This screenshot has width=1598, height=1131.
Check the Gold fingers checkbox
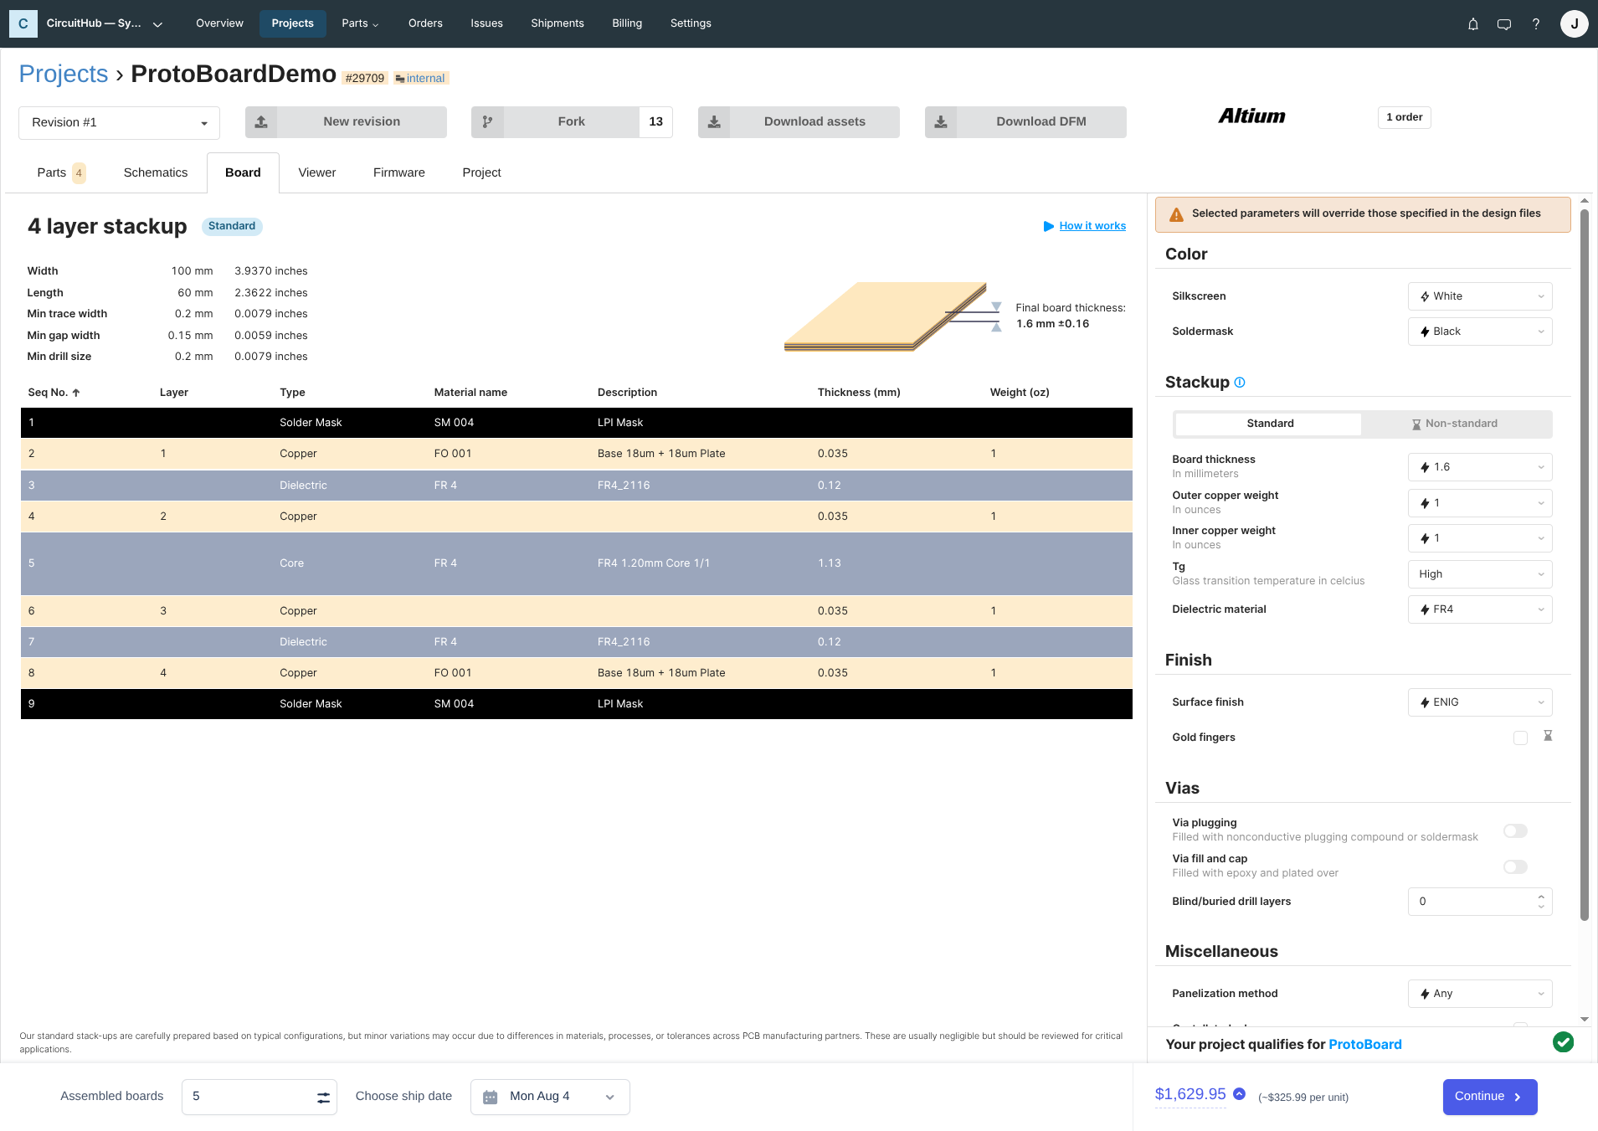point(1519,738)
